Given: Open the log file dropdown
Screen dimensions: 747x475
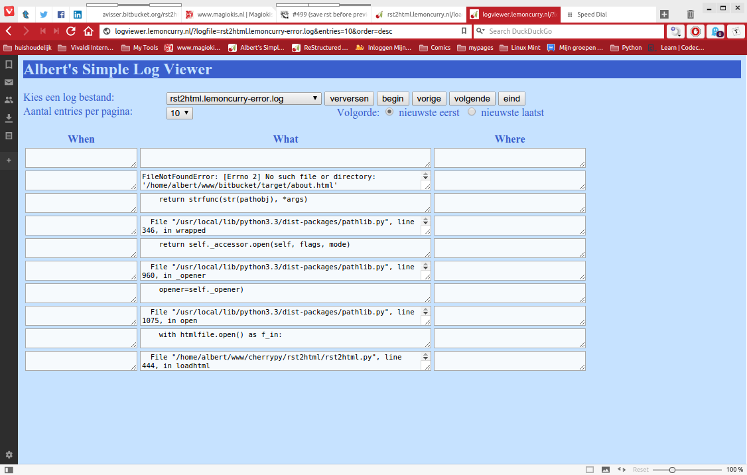Looking at the screenshot, I should 244,99.
